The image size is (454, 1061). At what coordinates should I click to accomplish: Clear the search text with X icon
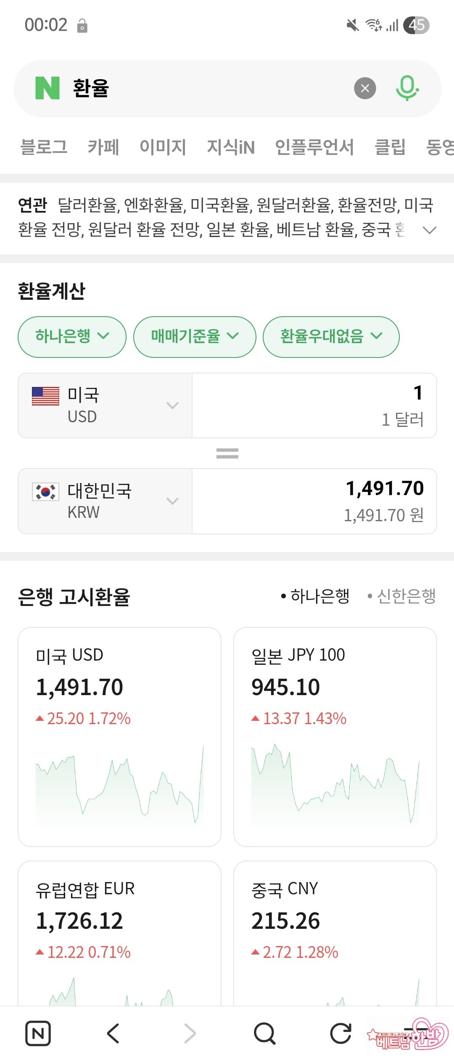[365, 88]
